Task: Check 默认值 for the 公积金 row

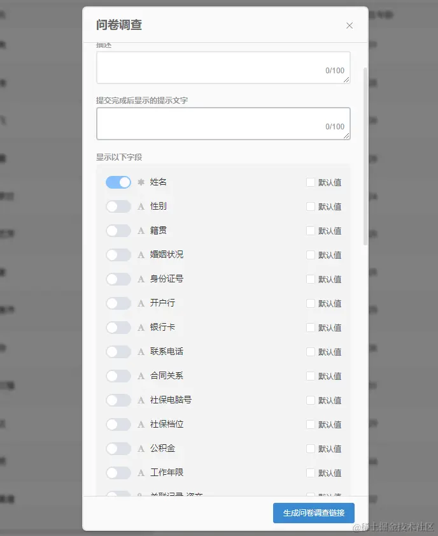Action: coord(311,449)
